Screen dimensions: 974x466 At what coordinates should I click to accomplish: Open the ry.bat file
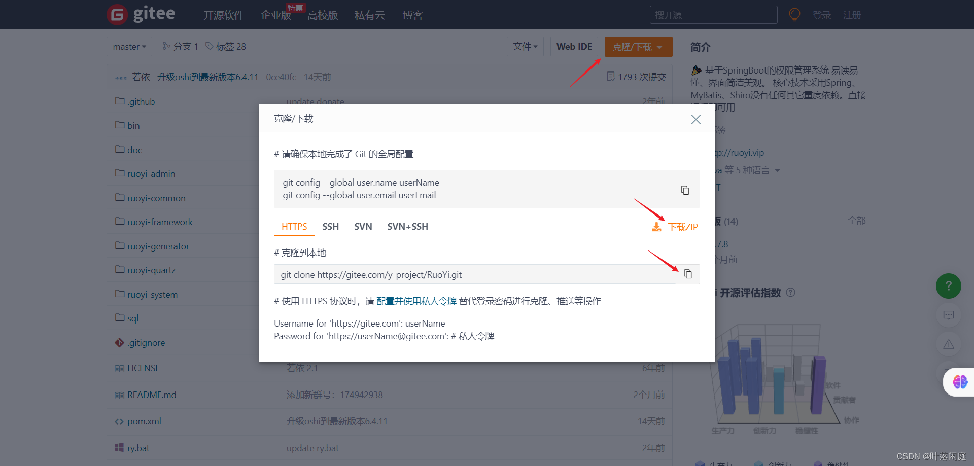click(x=138, y=448)
